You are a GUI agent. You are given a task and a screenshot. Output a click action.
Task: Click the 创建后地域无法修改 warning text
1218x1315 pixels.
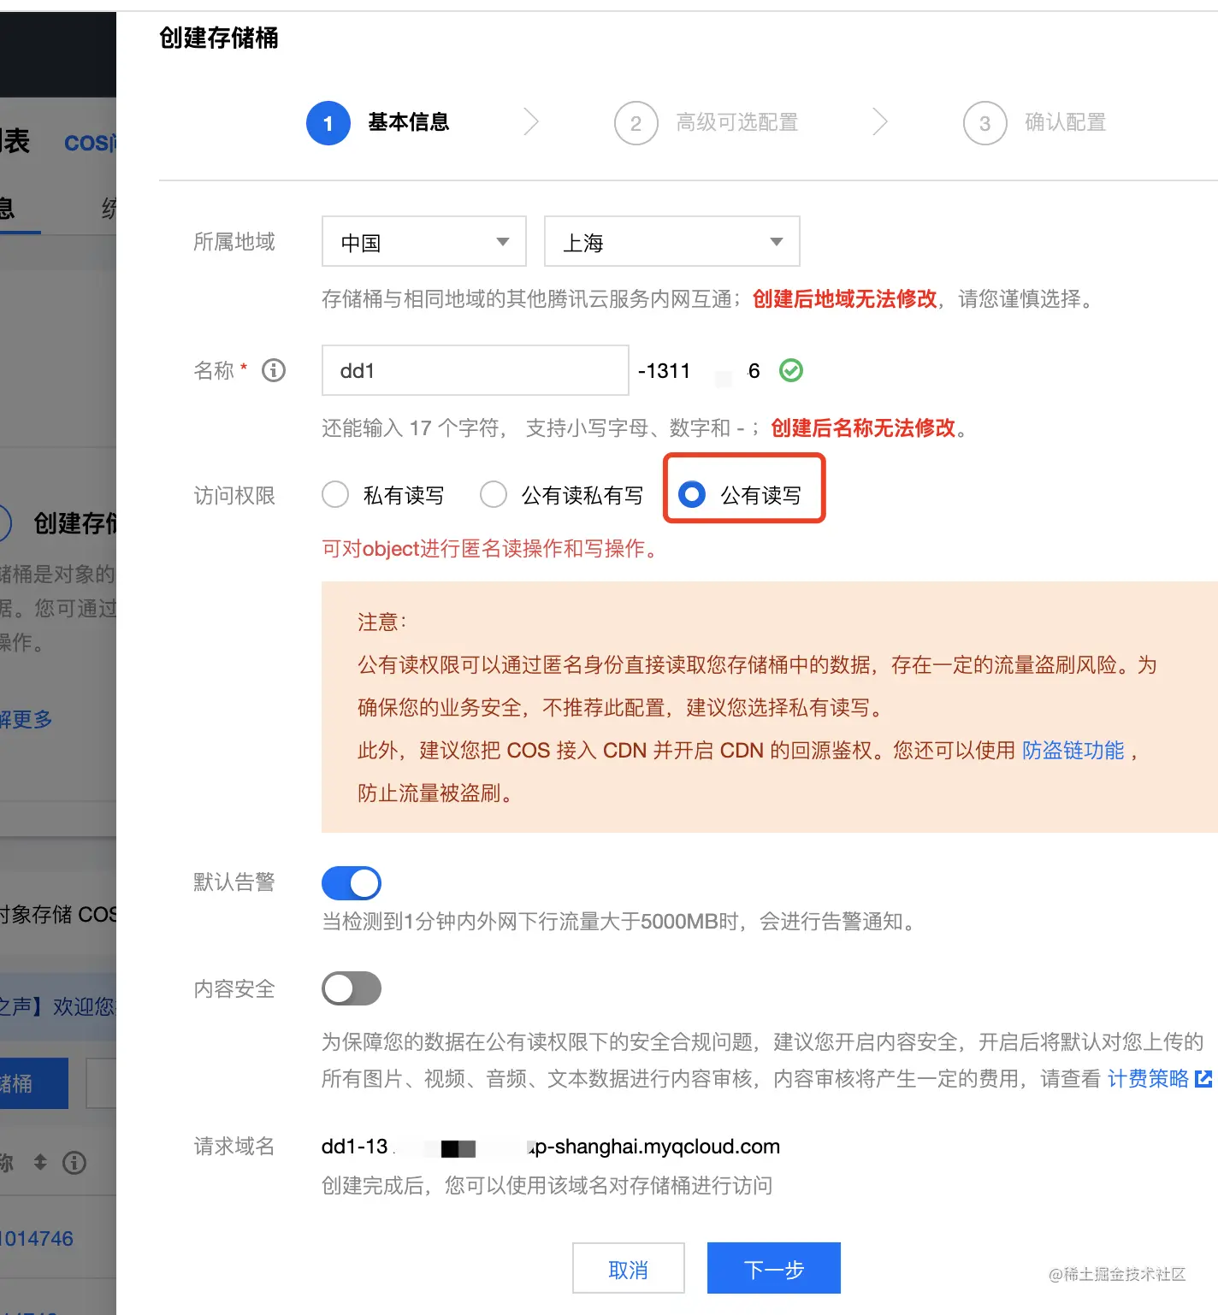tap(845, 298)
